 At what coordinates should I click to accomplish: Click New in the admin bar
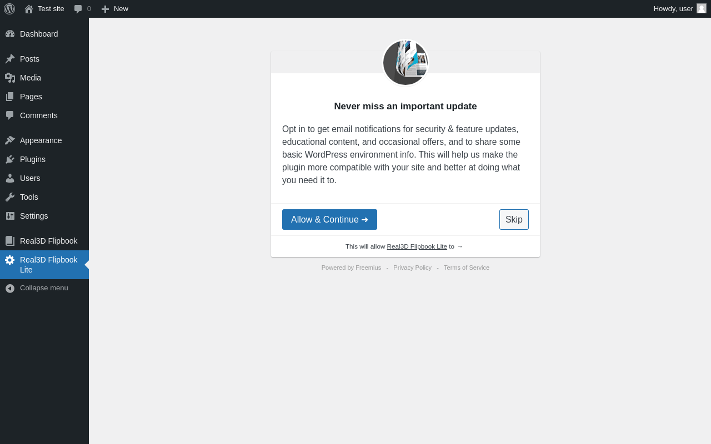[x=121, y=9]
